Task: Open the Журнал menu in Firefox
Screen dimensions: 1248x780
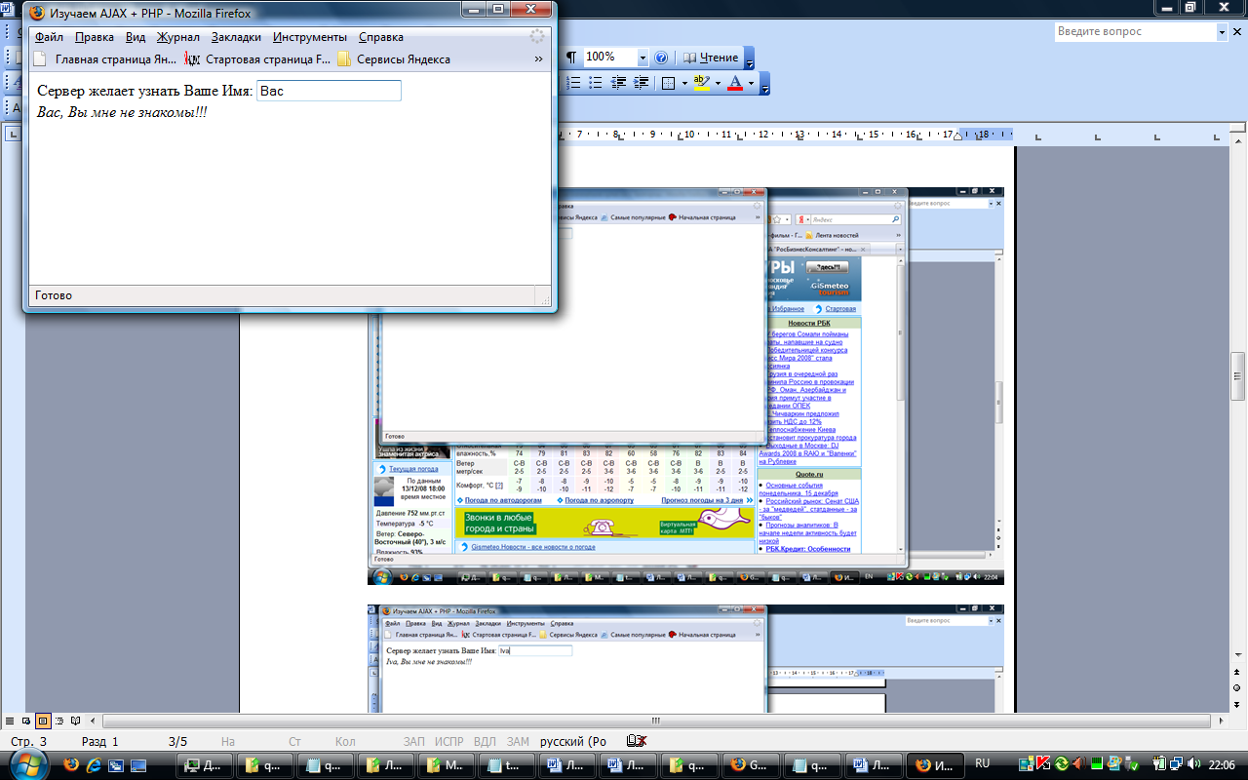Action: tap(178, 37)
